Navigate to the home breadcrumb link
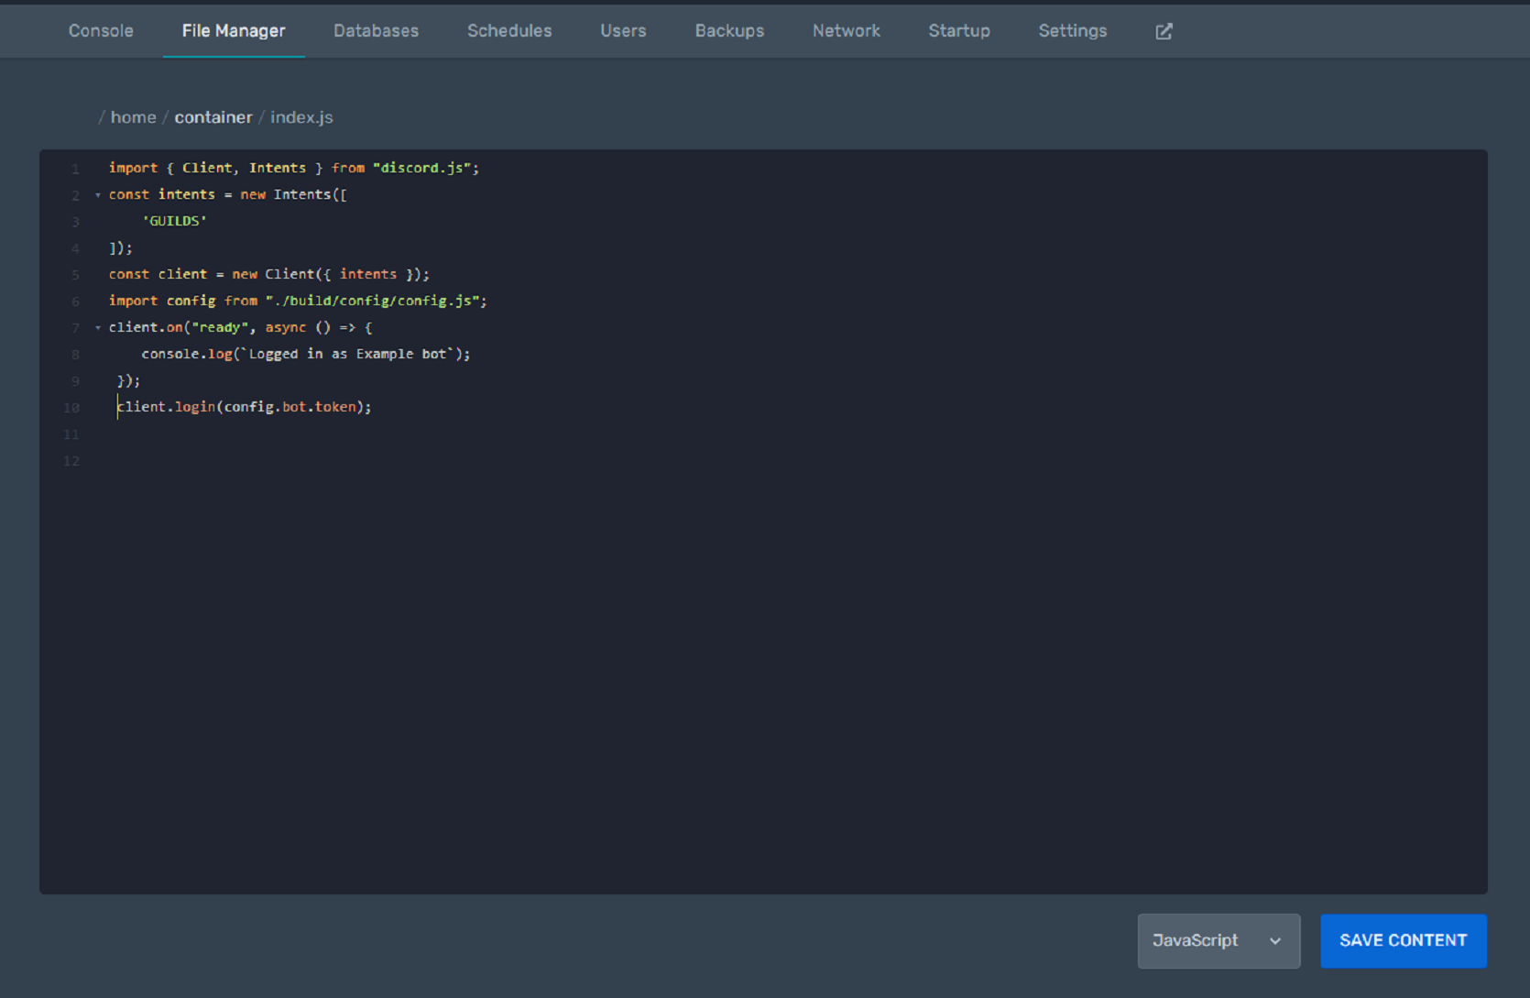This screenshot has height=998, width=1530. pos(133,116)
